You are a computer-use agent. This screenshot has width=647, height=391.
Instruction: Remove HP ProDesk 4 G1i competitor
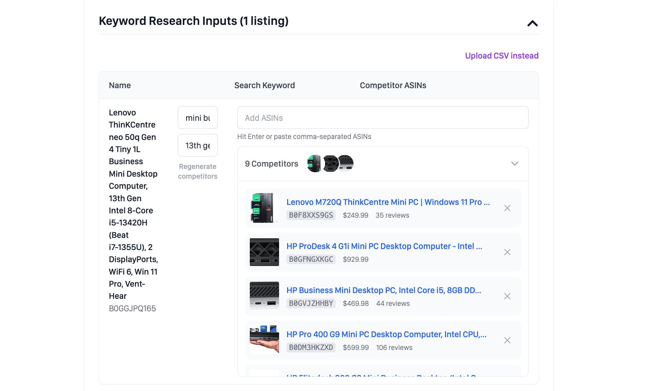(x=507, y=252)
